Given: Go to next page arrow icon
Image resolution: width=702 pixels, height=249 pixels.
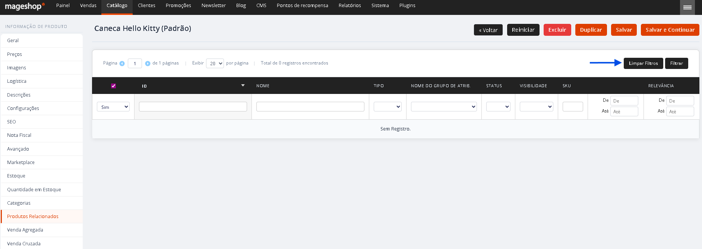Looking at the screenshot, I should coord(148,63).
